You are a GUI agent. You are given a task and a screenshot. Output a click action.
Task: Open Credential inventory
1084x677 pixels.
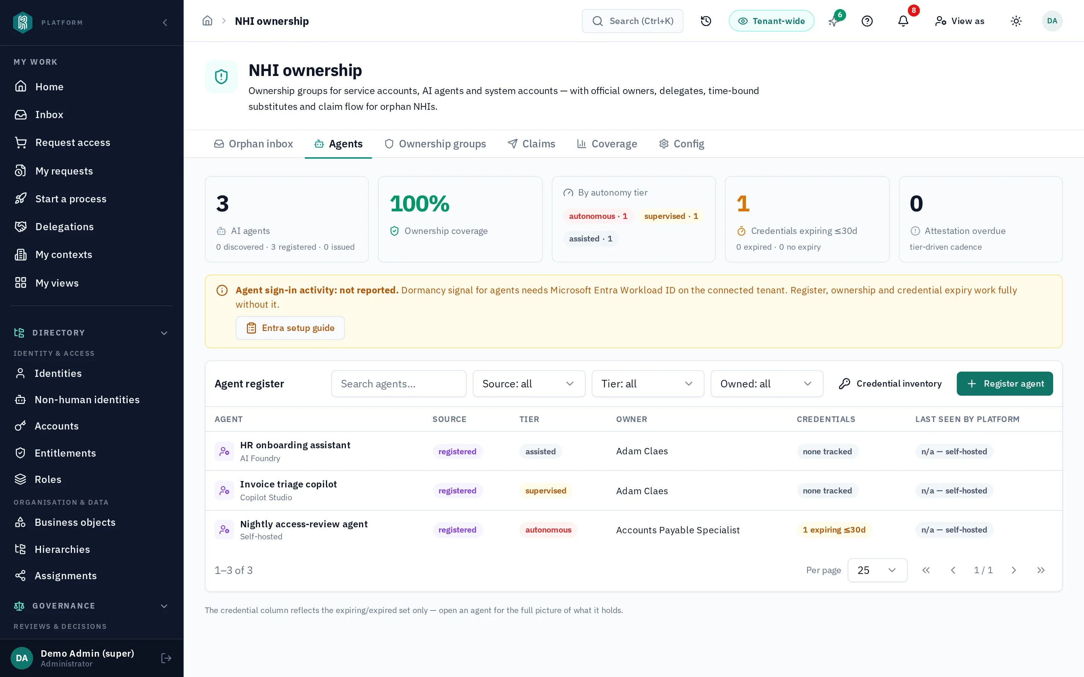(890, 384)
